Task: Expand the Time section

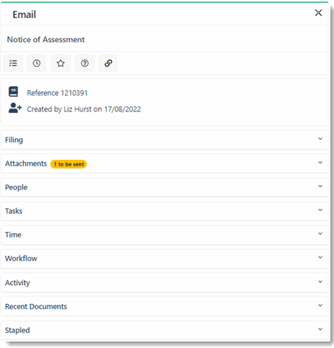Action: click(165, 234)
